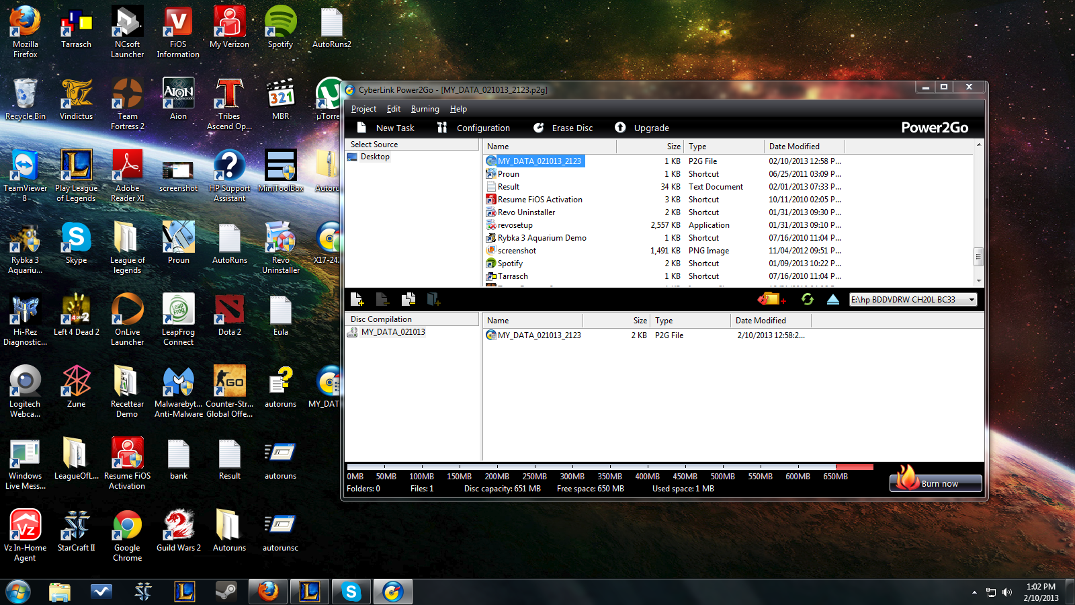Click the green refresh drive icon
Viewport: 1075px width, 605px height.
pos(808,299)
